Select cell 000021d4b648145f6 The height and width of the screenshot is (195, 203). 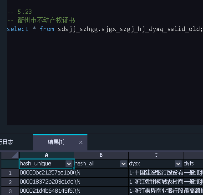[x=46, y=191]
